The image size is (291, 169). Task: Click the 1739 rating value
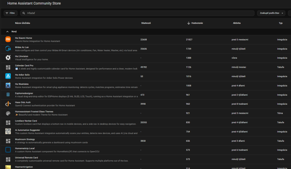click(189, 49)
